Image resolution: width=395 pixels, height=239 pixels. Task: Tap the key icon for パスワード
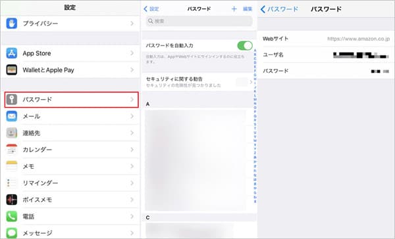(x=12, y=100)
